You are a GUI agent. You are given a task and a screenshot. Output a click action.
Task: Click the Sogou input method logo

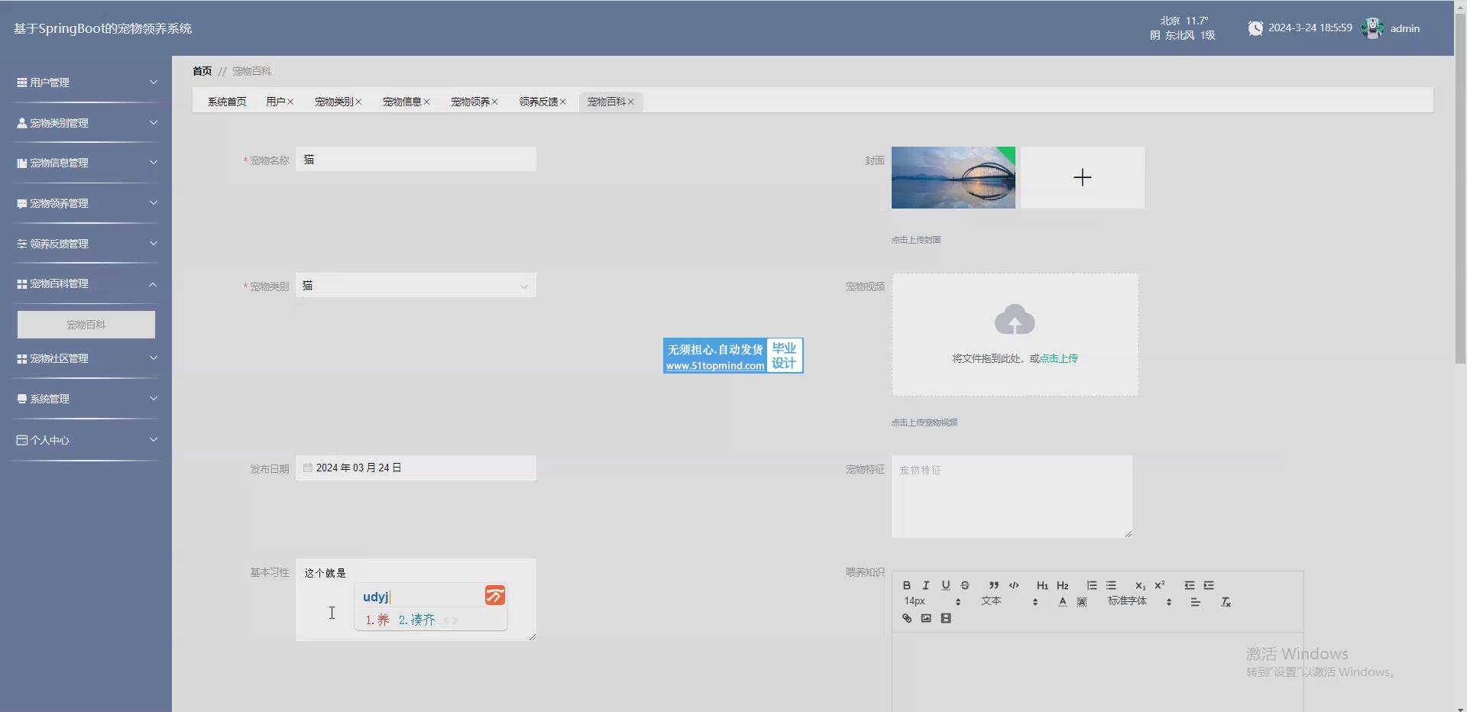tap(495, 596)
